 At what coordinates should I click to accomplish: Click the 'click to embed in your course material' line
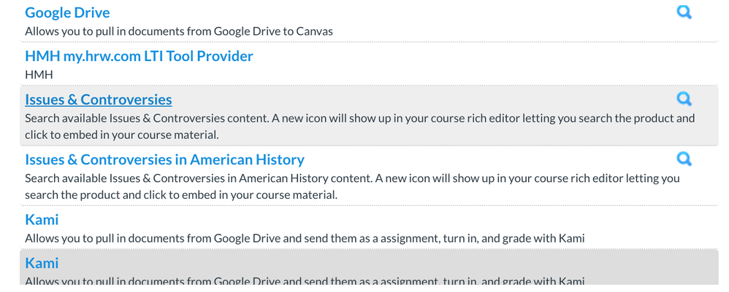click(122, 135)
